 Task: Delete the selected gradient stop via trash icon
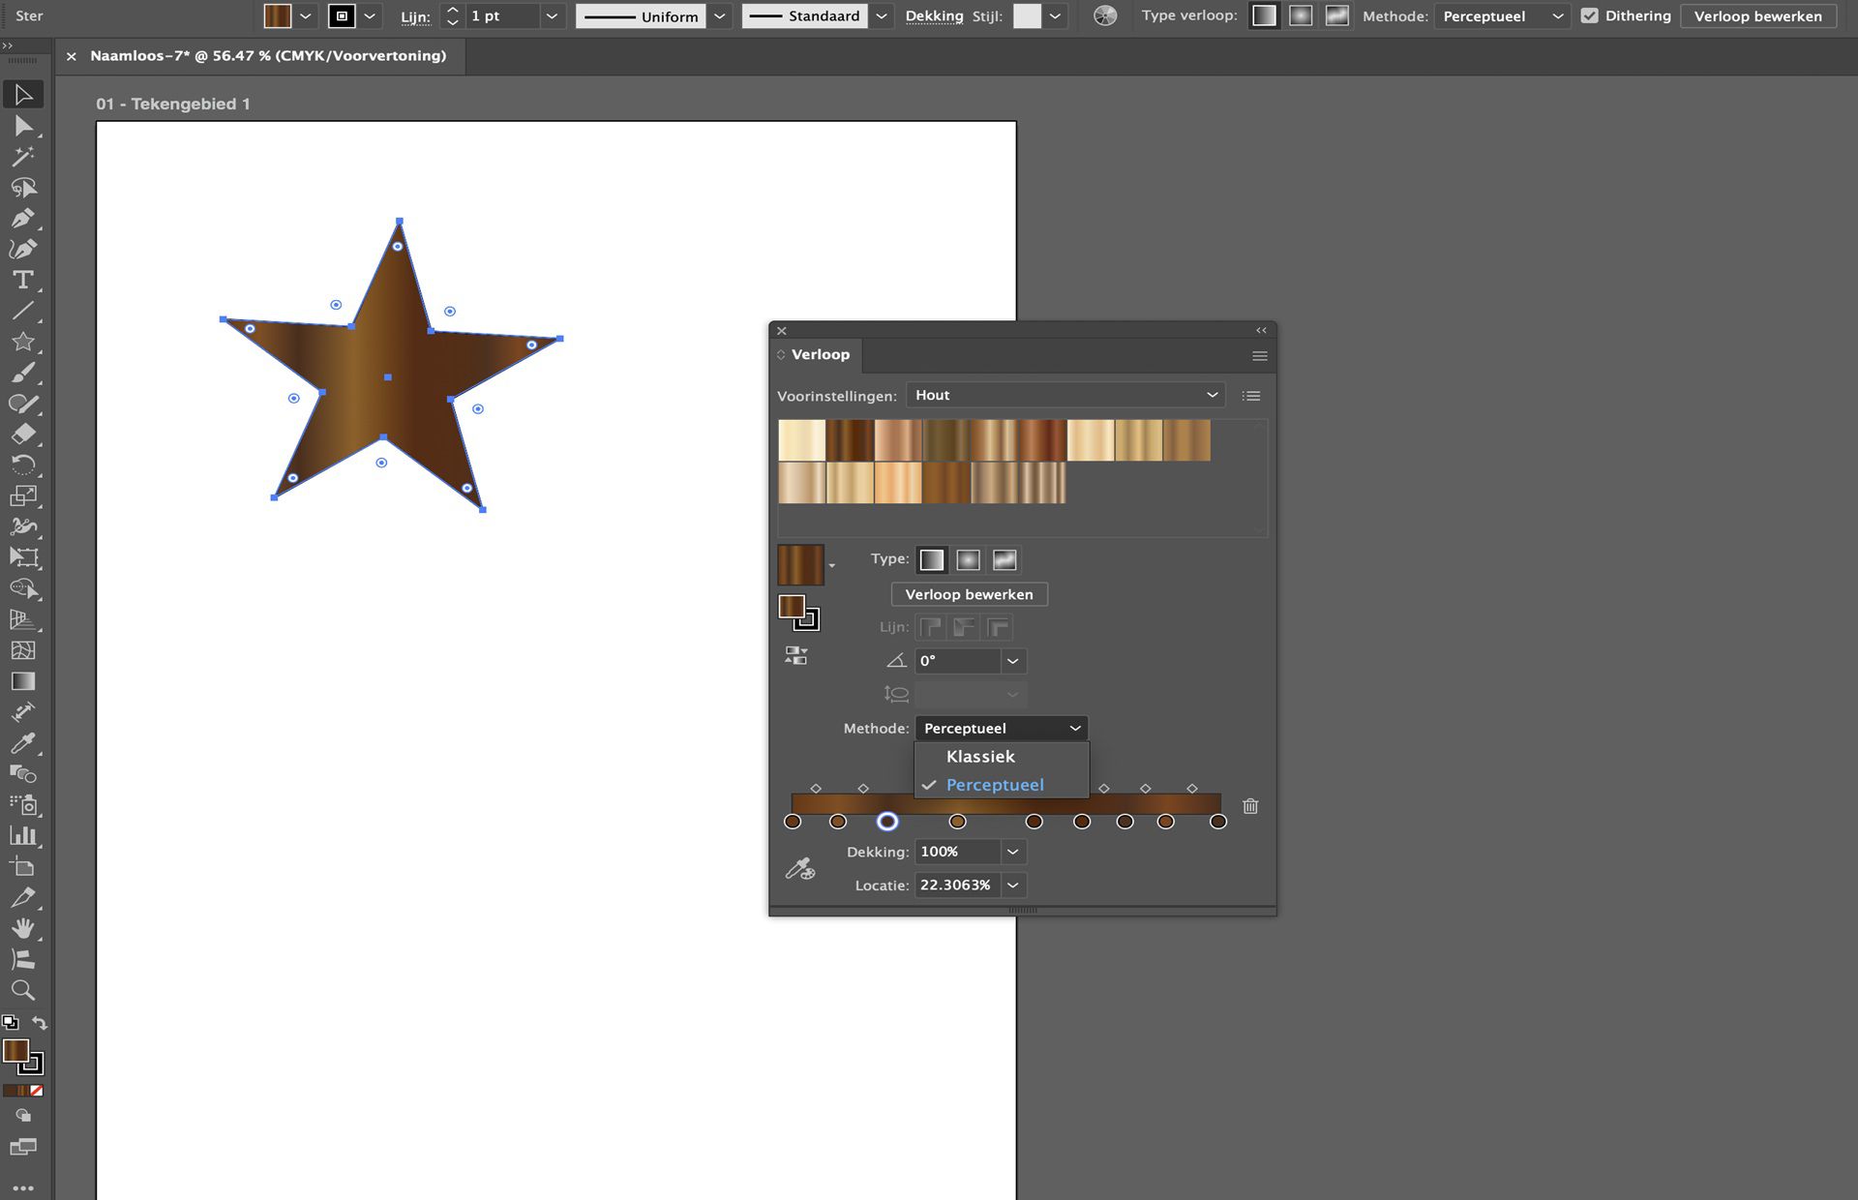(1250, 806)
